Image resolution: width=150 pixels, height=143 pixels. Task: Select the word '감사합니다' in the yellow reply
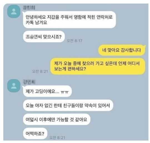pyautogui.click(x=131, y=50)
